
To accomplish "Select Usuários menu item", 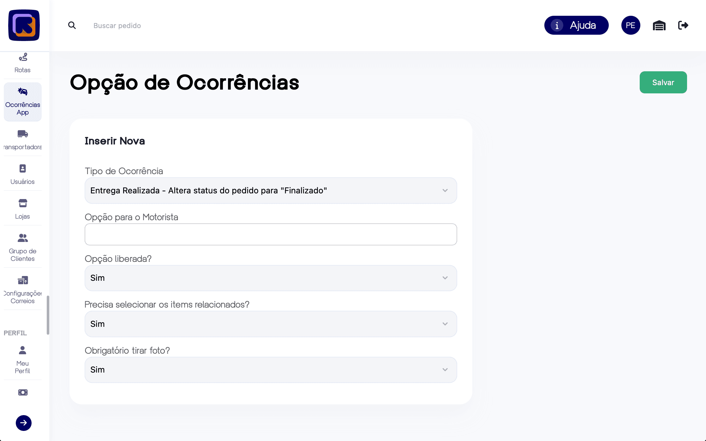I will pos(22,174).
